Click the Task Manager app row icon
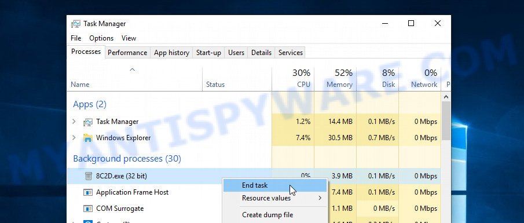This screenshot has width=524, height=223. (x=88, y=122)
